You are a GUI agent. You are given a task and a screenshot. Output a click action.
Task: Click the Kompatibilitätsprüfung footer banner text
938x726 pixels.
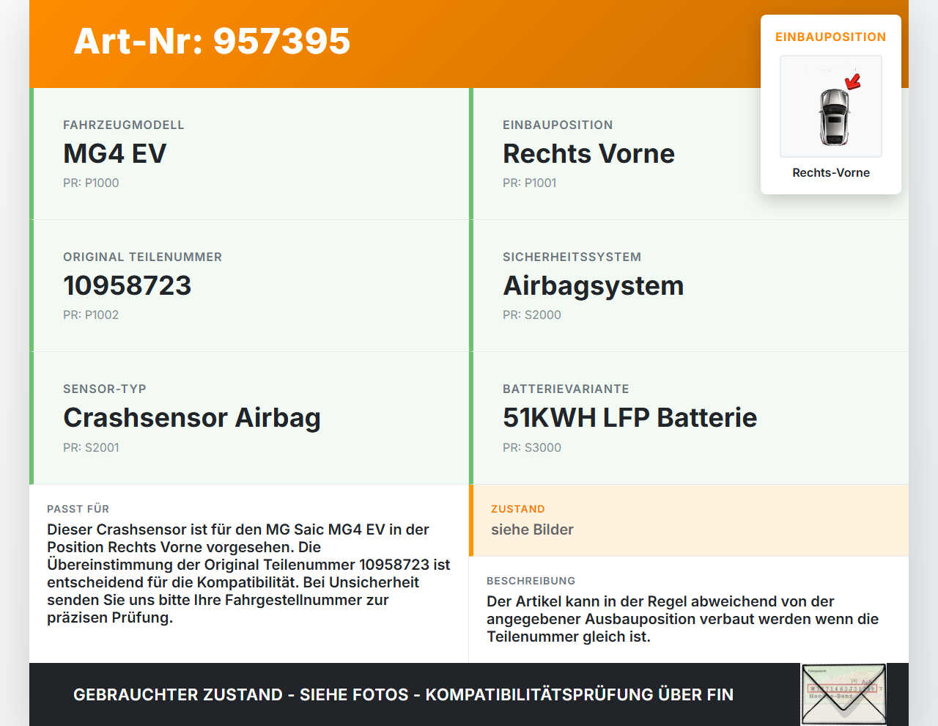(403, 694)
